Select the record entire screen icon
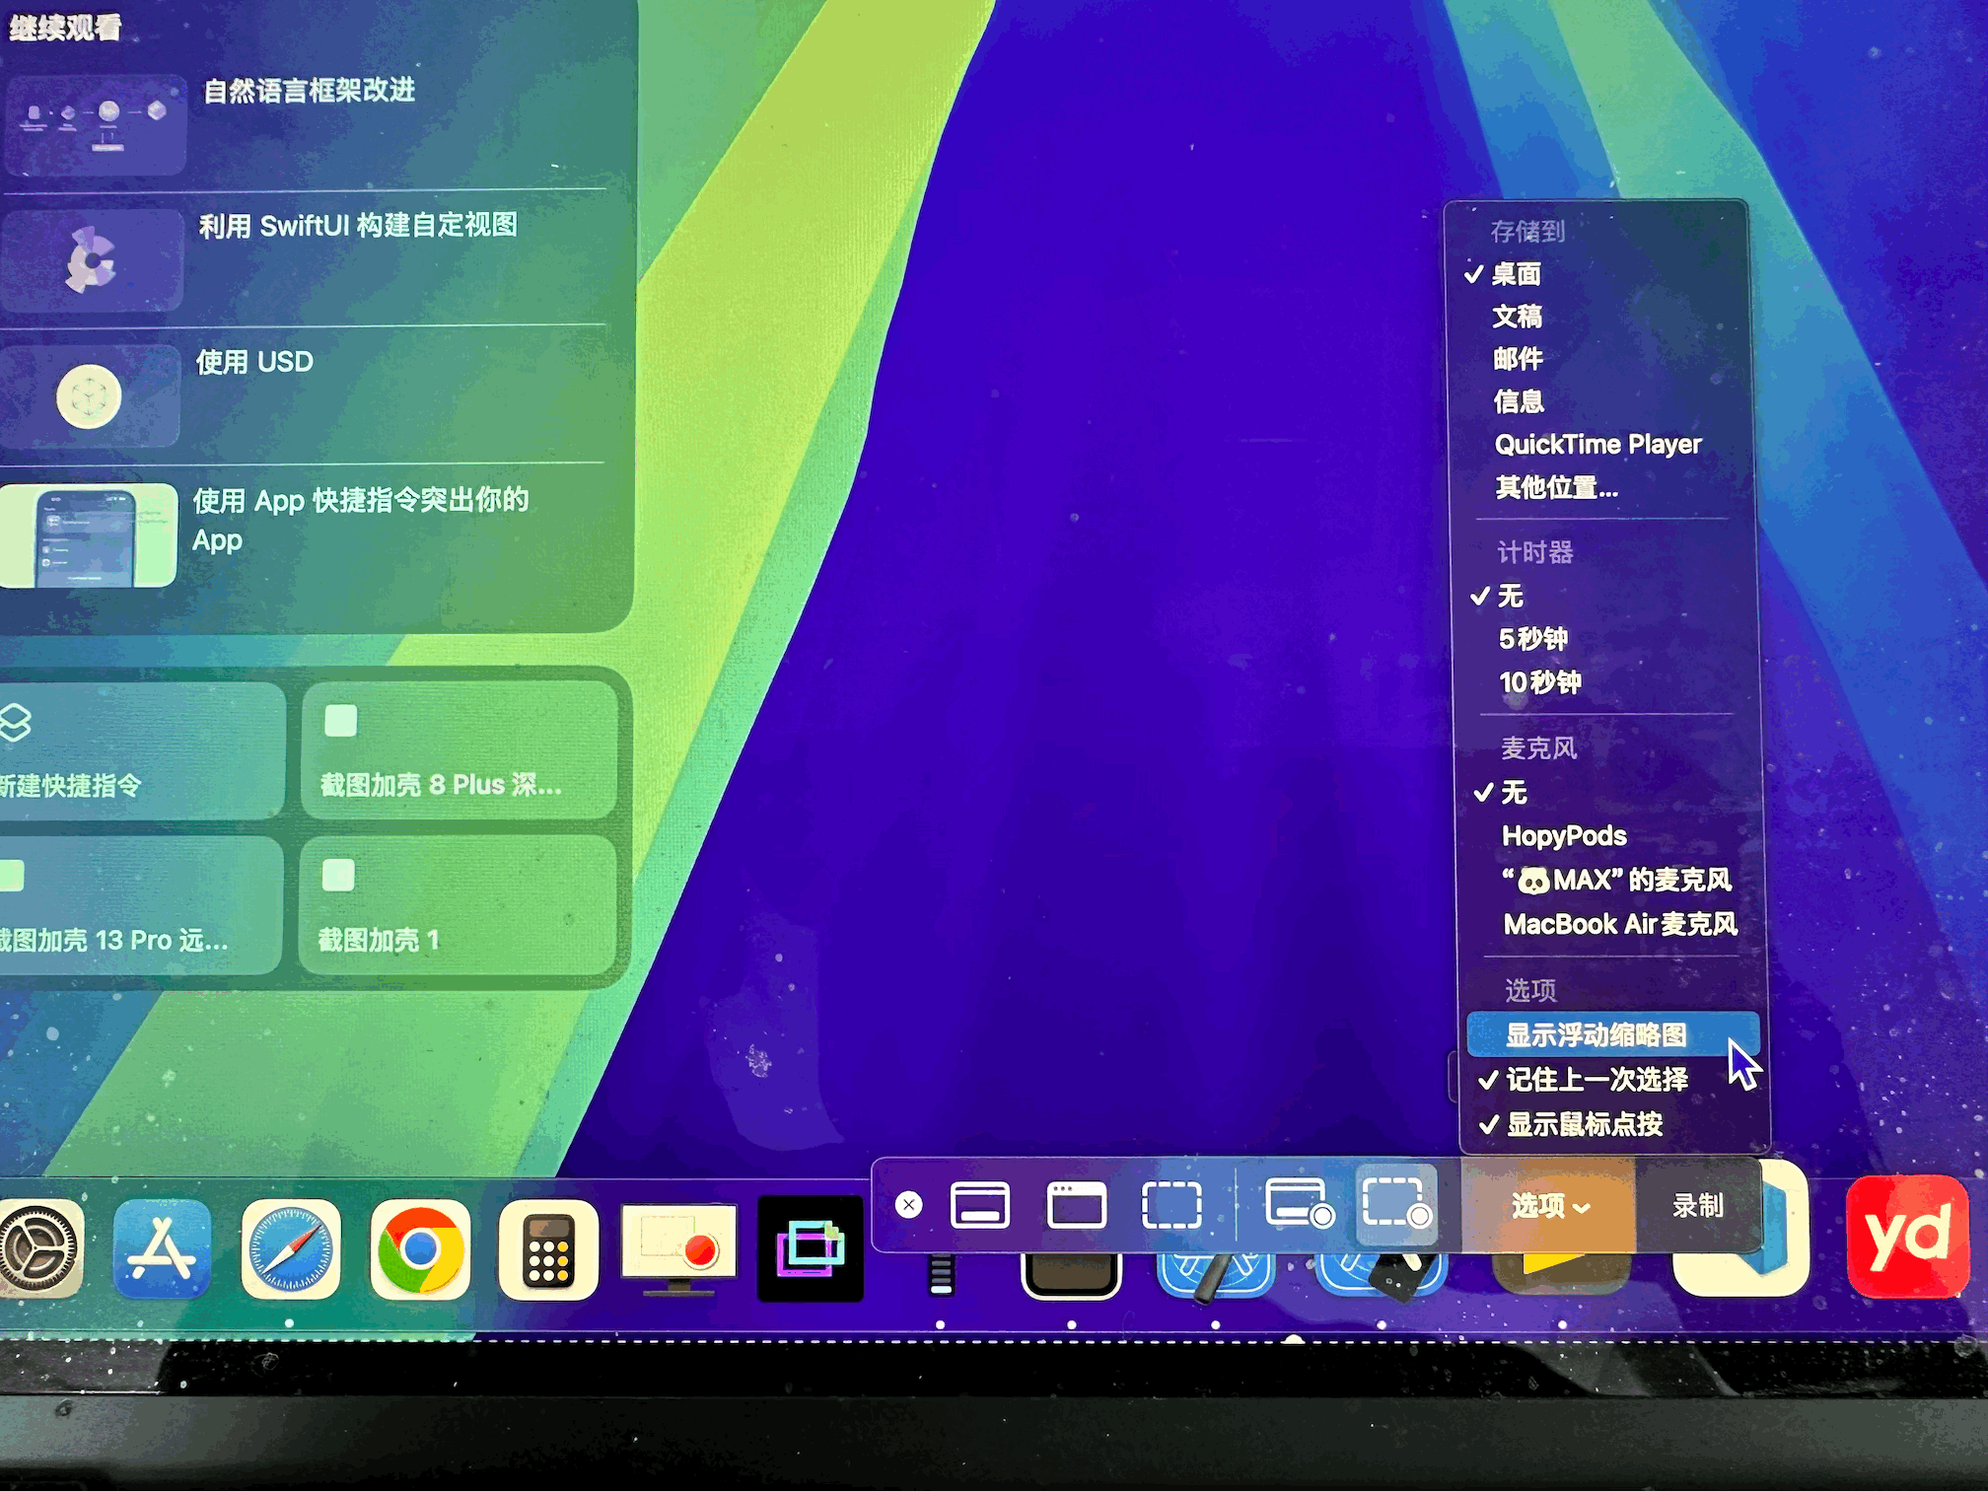Viewport: 1988px width, 1491px height. click(1297, 1203)
